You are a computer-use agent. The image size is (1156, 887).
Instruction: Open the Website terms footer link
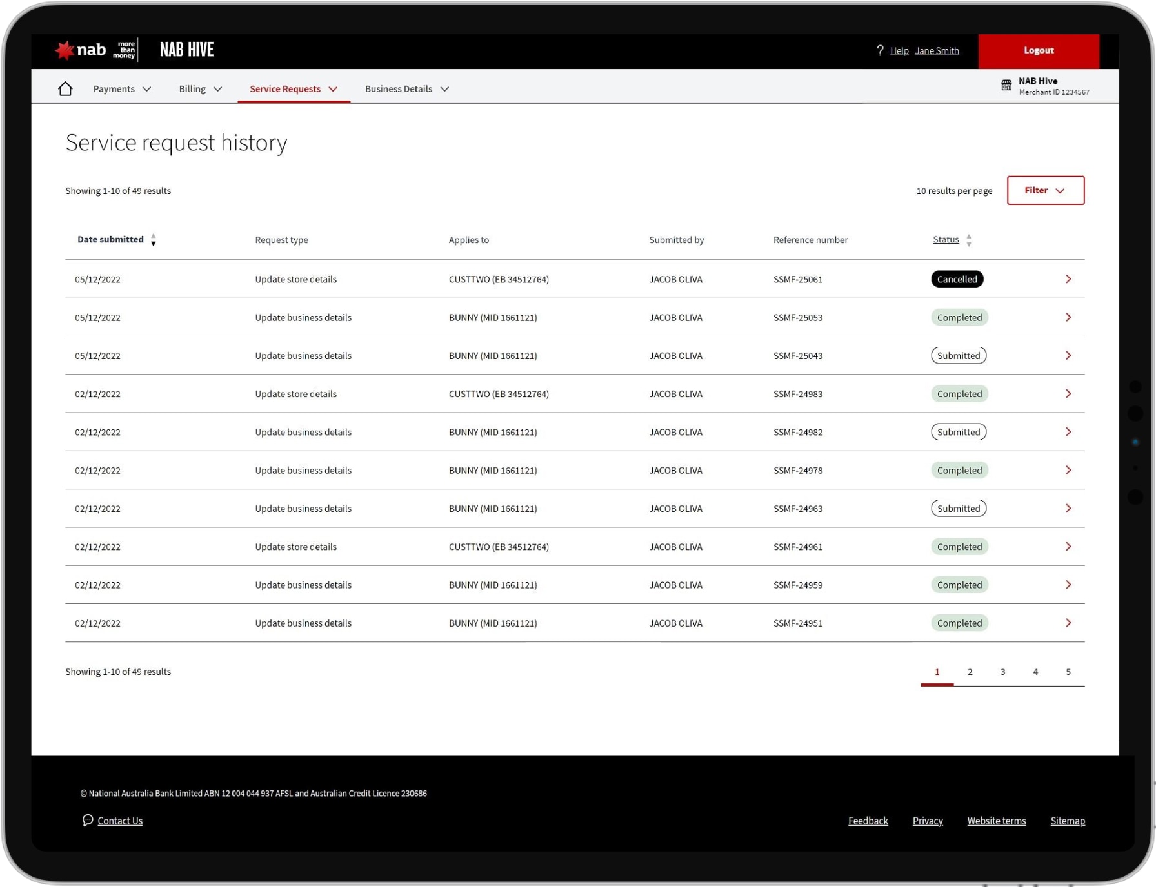tap(996, 821)
